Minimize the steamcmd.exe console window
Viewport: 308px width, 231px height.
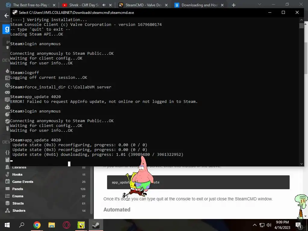270,12
